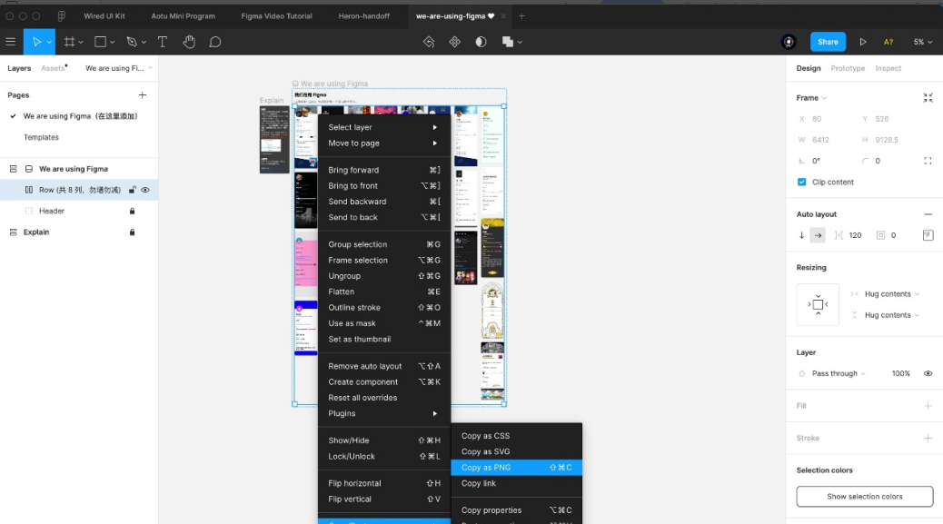943x524 pixels.
Task: Edit the spacing between items value 120
Action: pos(855,235)
